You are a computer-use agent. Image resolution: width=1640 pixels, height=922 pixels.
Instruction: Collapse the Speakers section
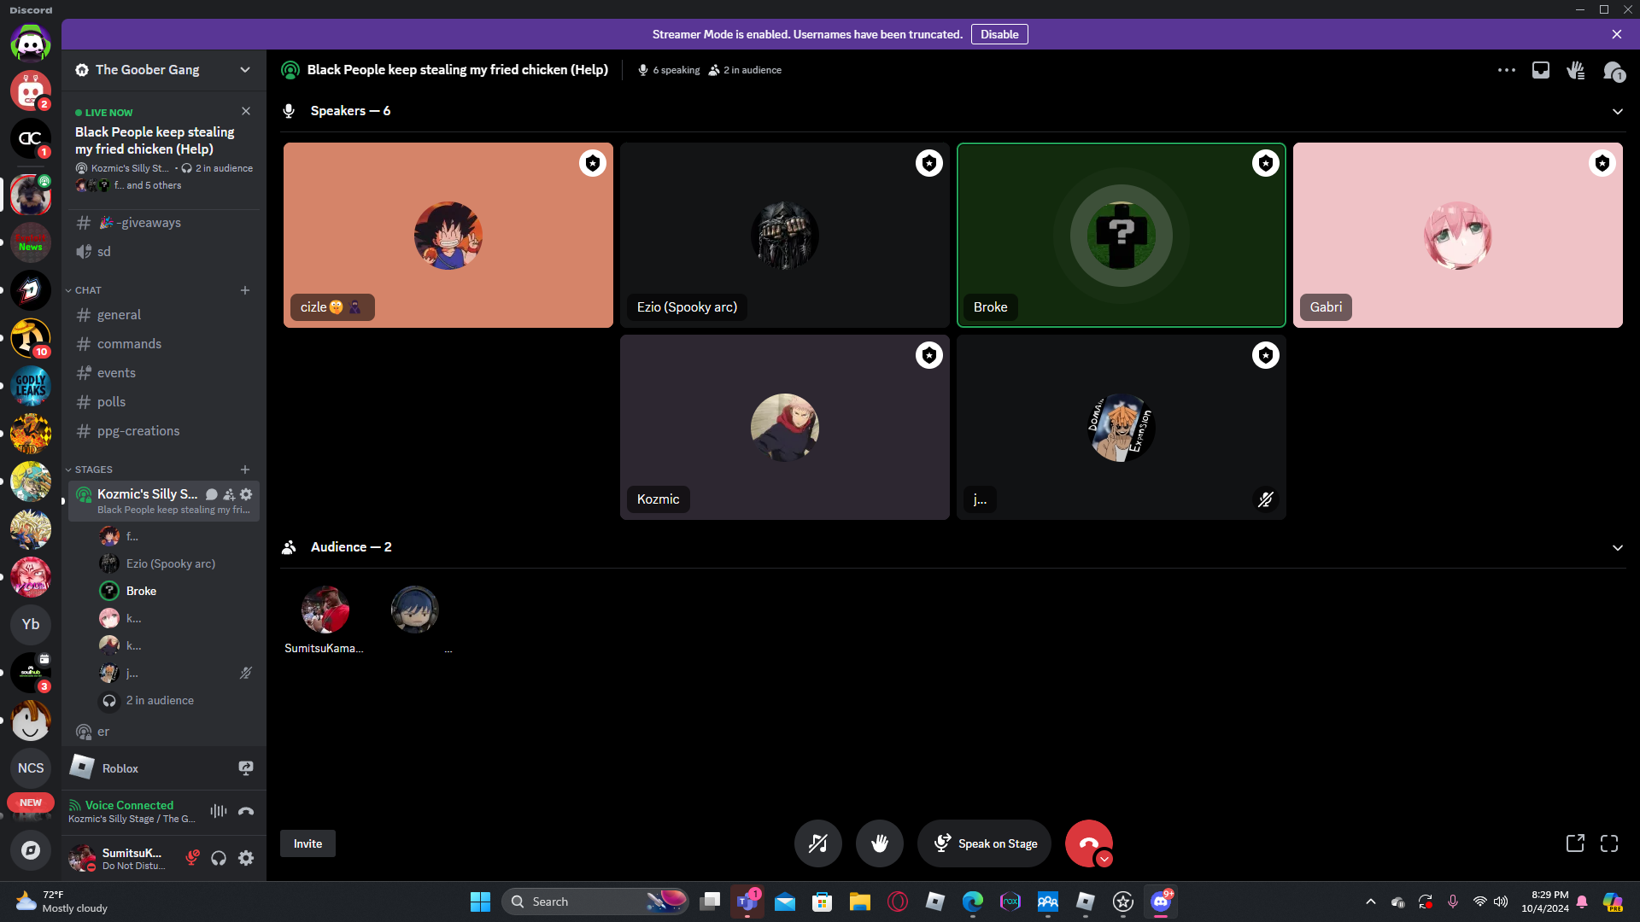(1618, 112)
